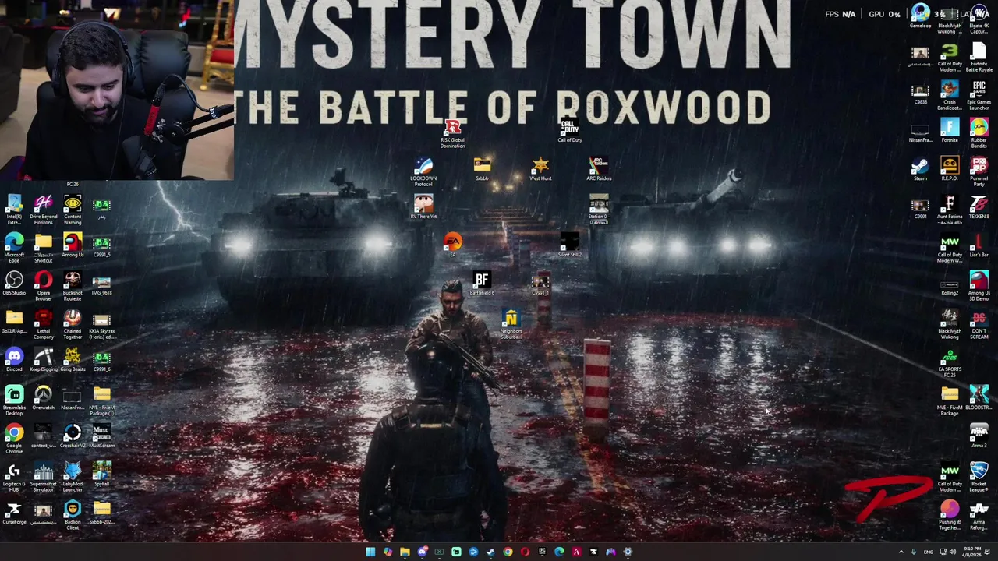Open the Gameloop desktop shortcut
This screenshot has height=561, width=998.
[920, 17]
